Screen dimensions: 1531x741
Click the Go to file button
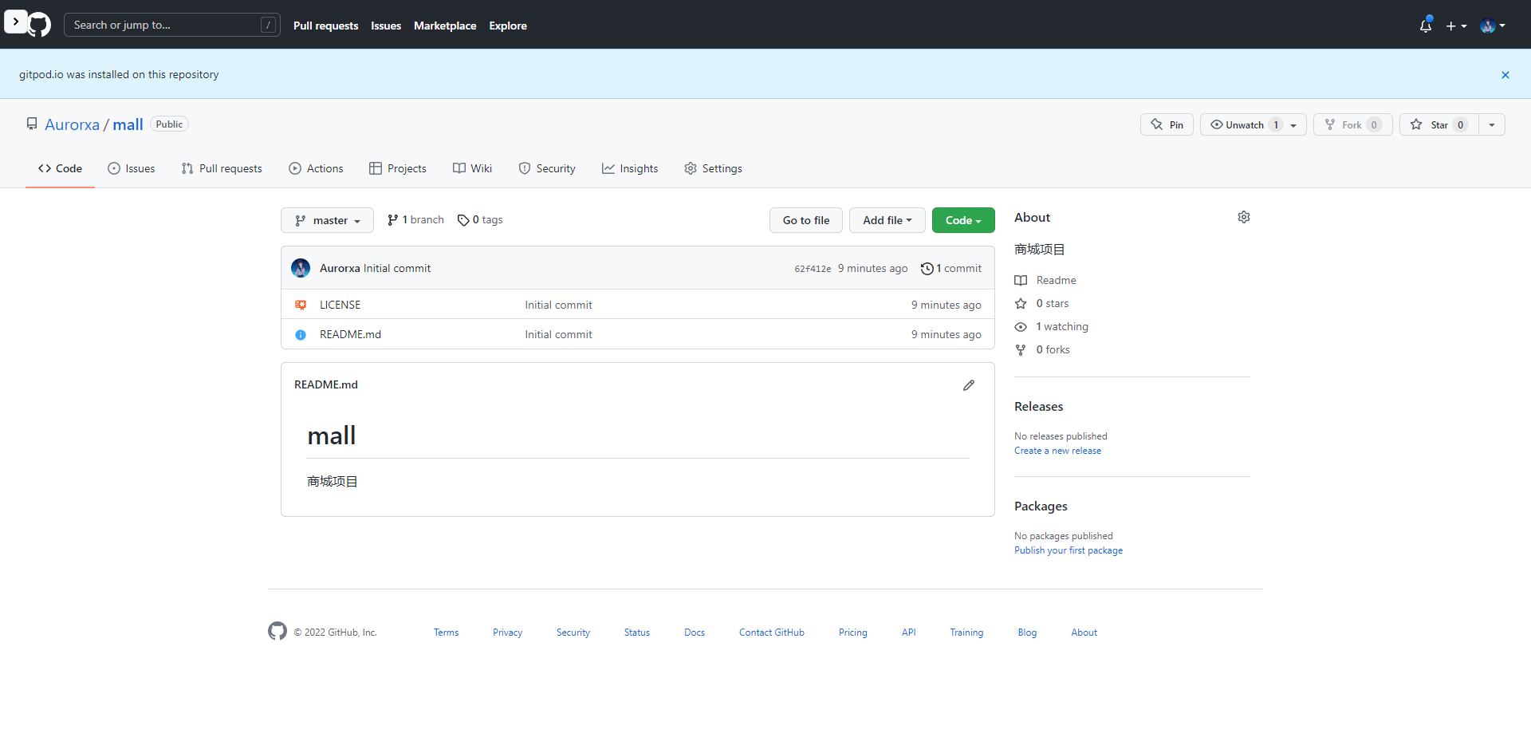806,220
